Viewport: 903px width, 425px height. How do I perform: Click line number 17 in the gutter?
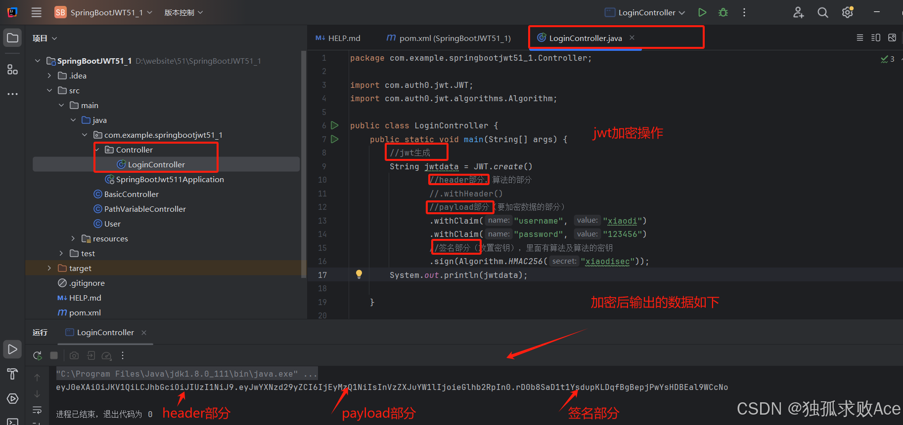[x=322, y=275]
